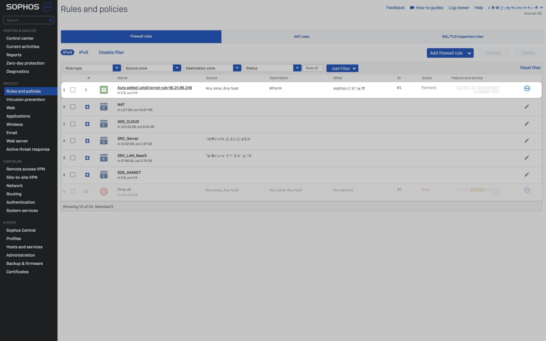Switch to the NAT rules tab
Image resolution: width=546 pixels, height=341 pixels.
tap(301, 36)
